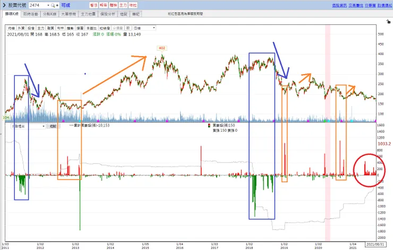Select the 主力地圖 tab

(x=88, y=14)
